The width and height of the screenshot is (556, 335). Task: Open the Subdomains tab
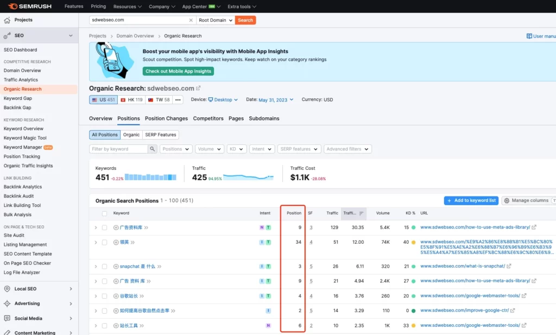(264, 118)
